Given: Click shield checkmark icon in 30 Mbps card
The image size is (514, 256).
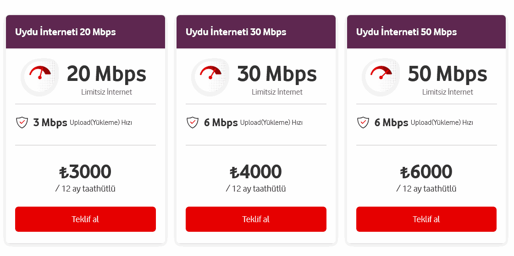Looking at the screenshot, I should (193, 123).
